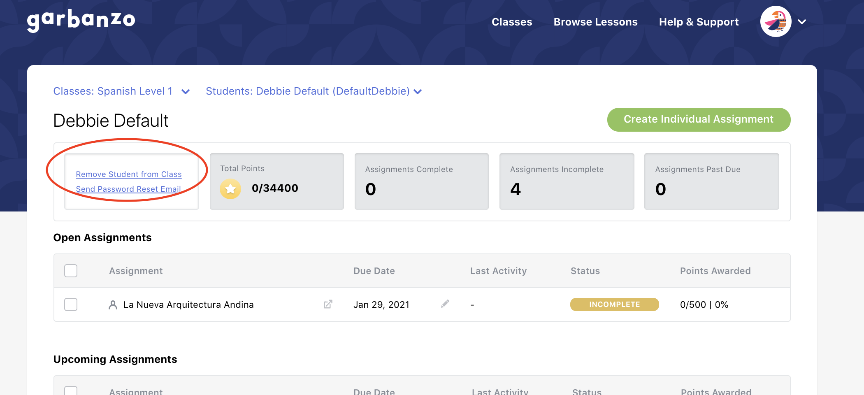
Task: Open assignment preview via the external link icon
Action: (327, 304)
